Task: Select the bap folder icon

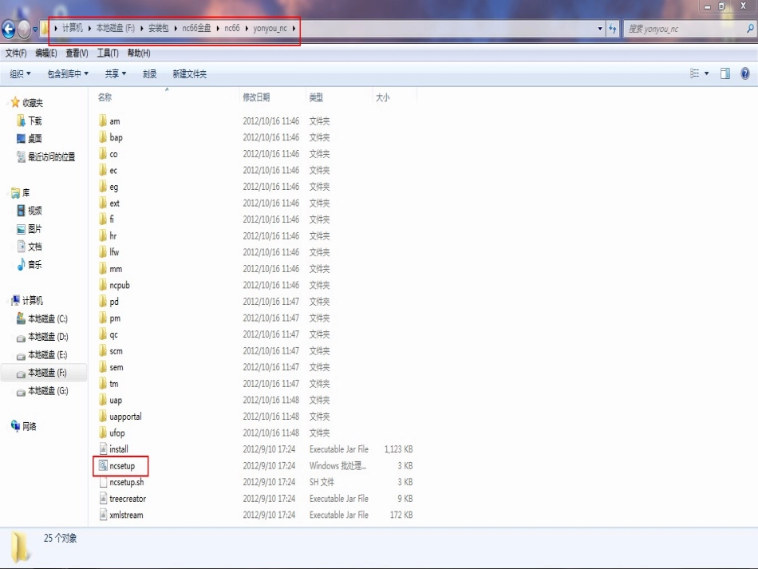Action: pos(102,137)
